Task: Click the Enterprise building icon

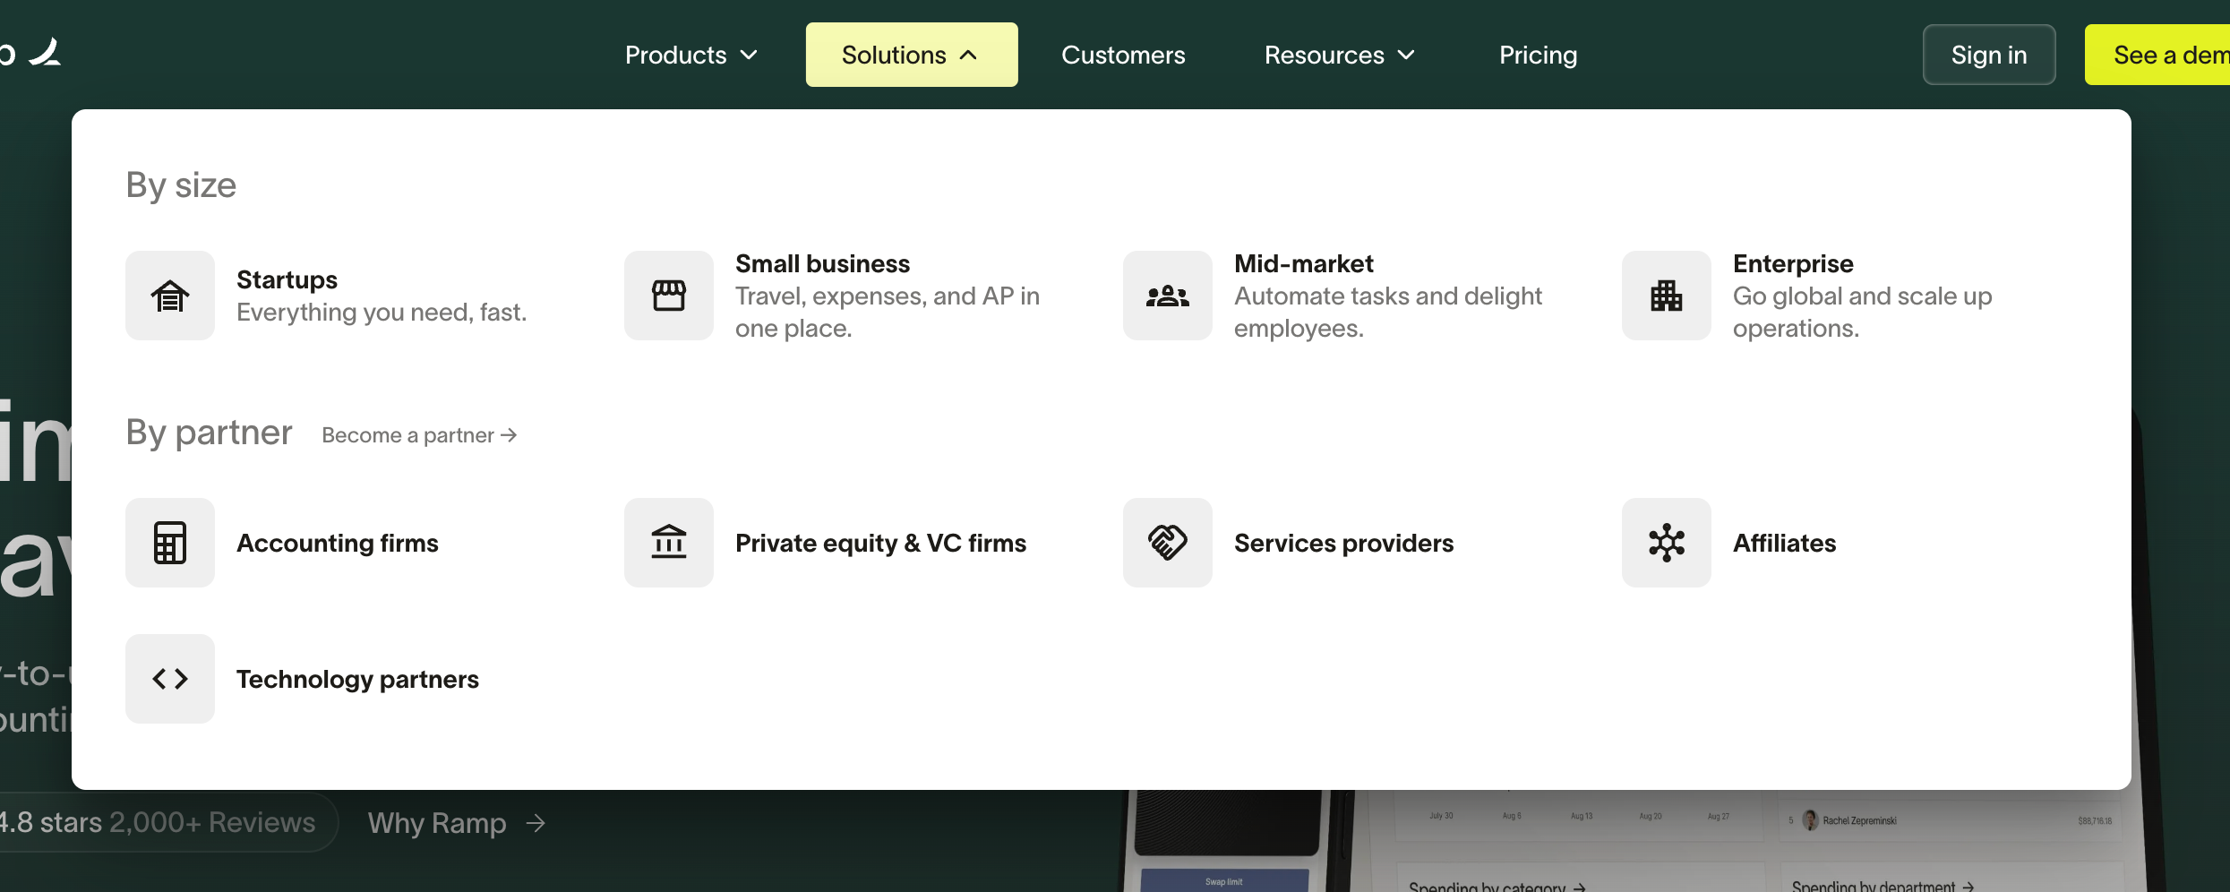Action: point(1666,296)
